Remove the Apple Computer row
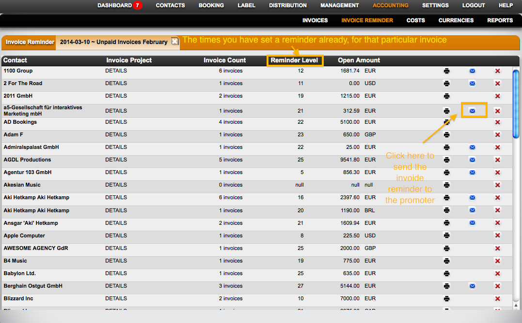This screenshot has width=522, height=323. [x=497, y=235]
